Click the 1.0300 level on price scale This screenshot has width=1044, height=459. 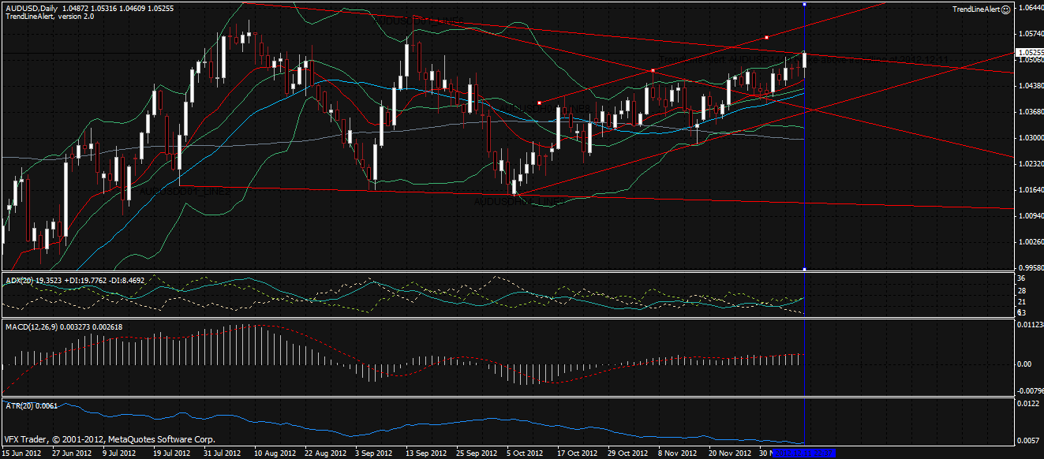(1029, 138)
